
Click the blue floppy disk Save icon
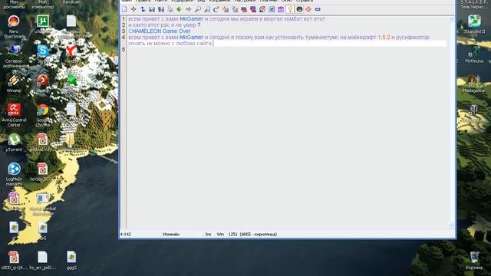pyautogui.click(x=152, y=9)
